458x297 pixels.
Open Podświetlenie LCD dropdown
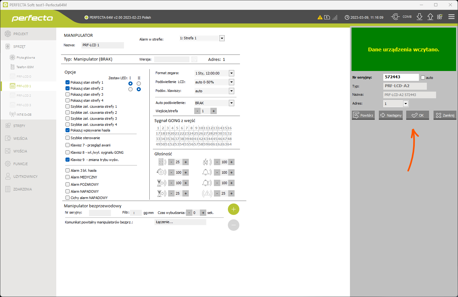tap(231, 82)
